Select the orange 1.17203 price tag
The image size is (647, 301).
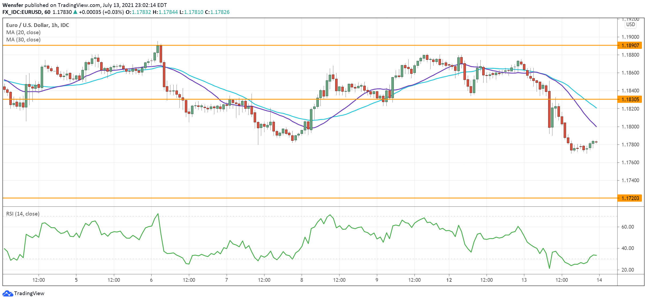click(x=630, y=198)
